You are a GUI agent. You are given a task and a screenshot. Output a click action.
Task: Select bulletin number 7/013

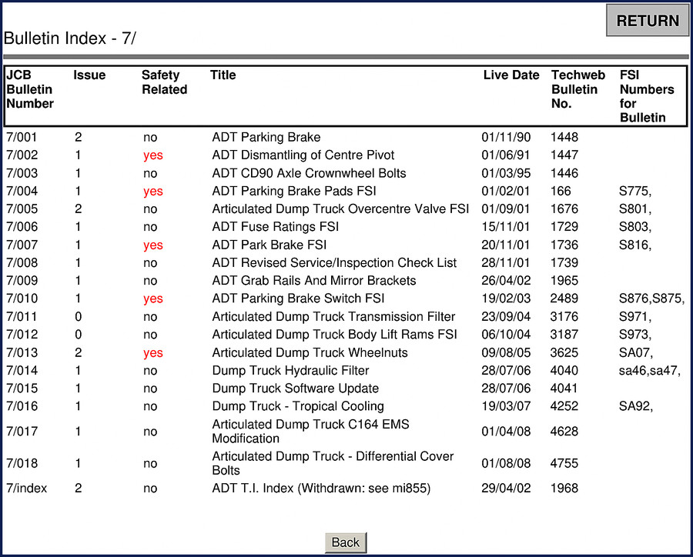[22, 353]
